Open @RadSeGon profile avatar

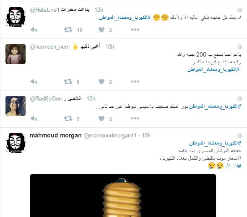coord(16,106)
